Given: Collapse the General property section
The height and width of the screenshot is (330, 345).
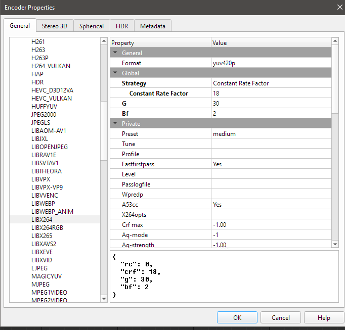Looking at the screenshot, I should tap(115, 53).
